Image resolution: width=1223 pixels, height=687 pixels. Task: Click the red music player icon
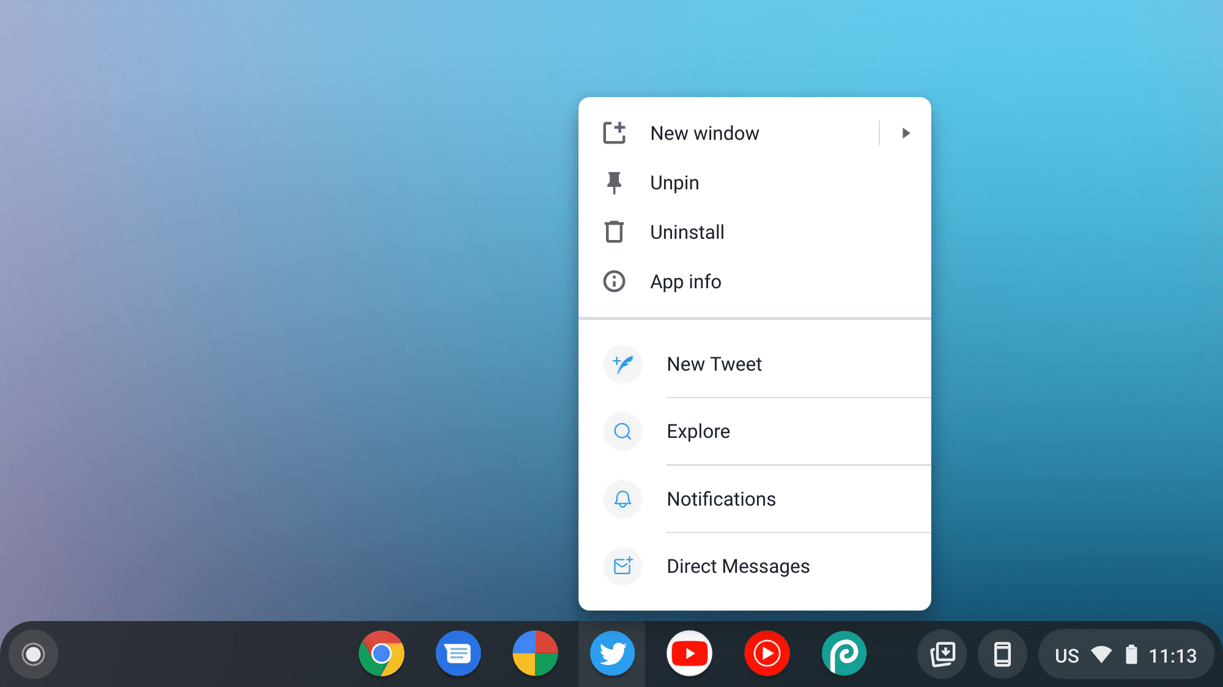coord(766,653)
